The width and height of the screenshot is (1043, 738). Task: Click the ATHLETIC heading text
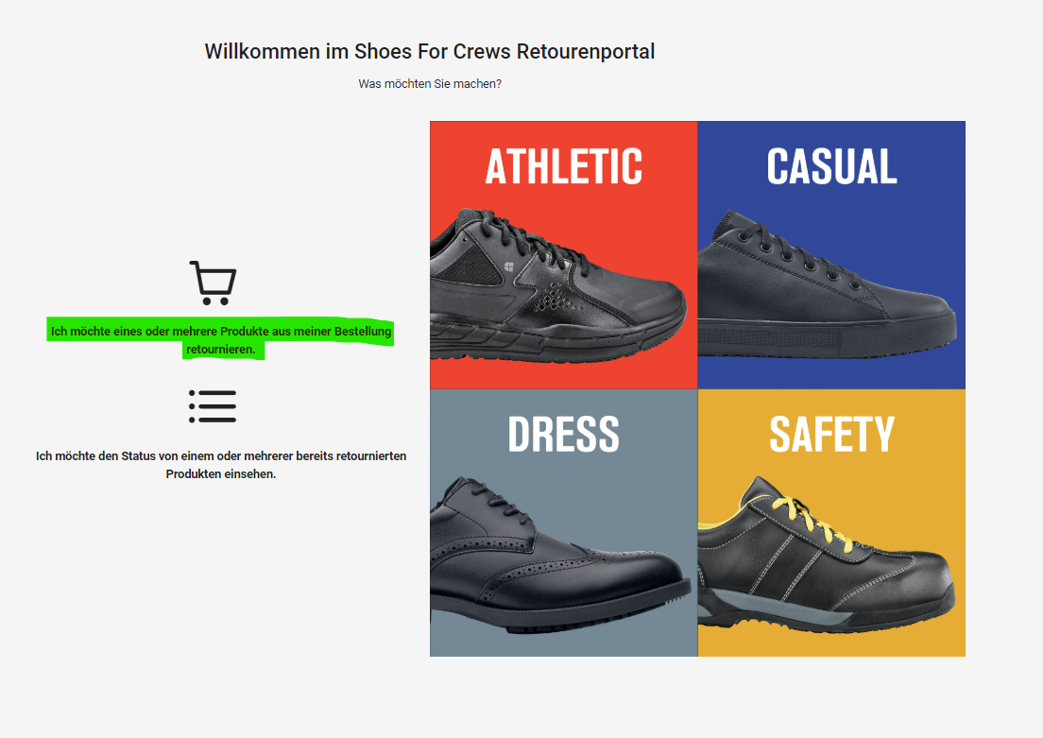click(563, 166)
